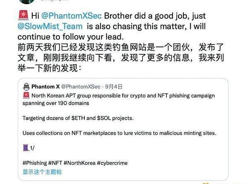
Task: Click the siren emoji in the quoted tweet
Action: (26, 96)
